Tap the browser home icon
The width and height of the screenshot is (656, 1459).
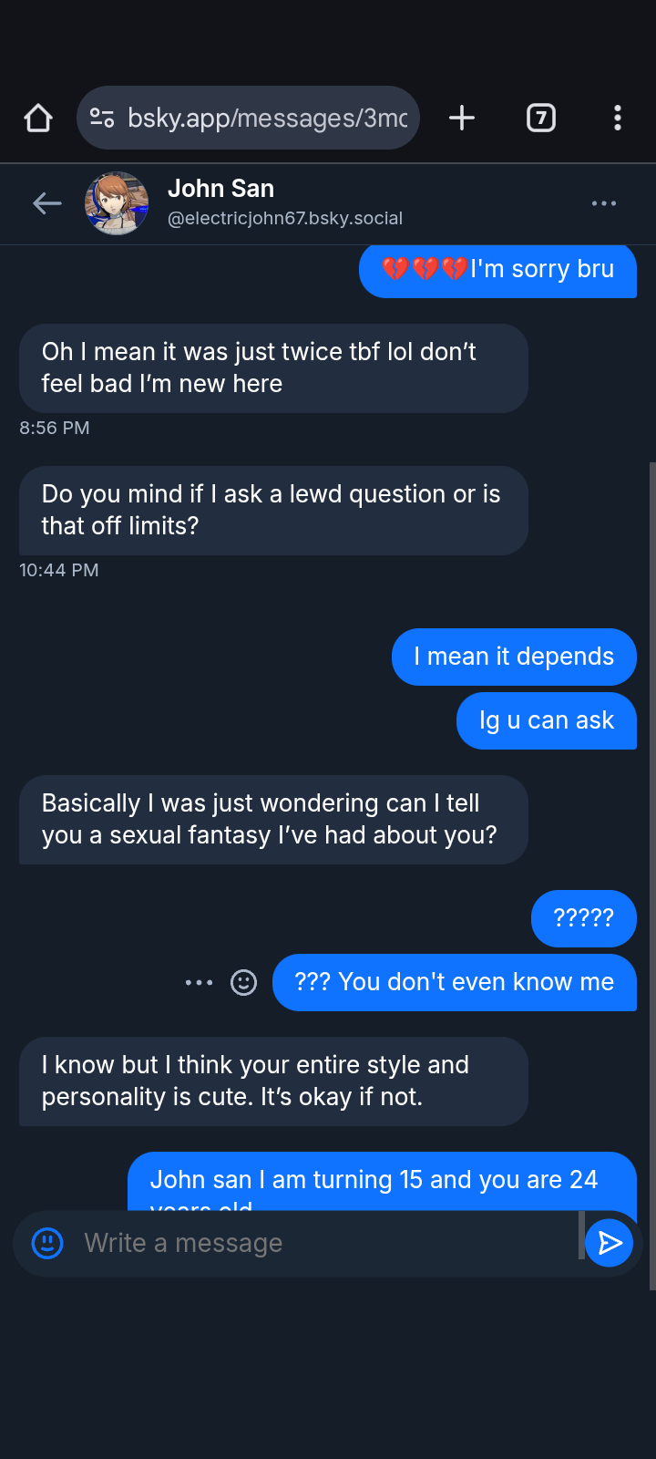point(38,118)
